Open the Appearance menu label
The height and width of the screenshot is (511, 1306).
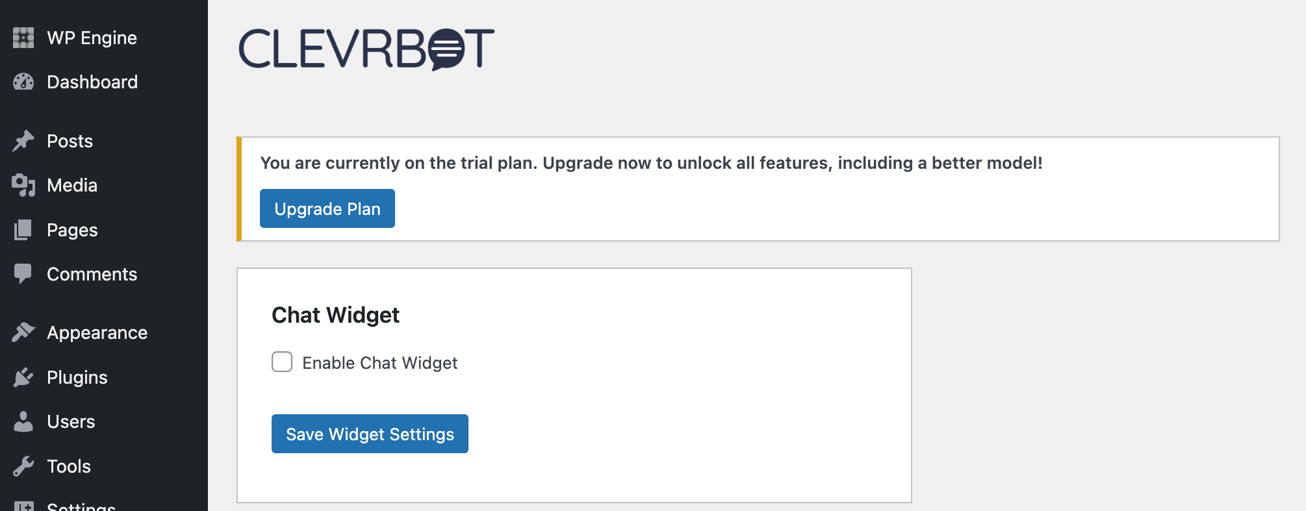click(x=97, y=332)
